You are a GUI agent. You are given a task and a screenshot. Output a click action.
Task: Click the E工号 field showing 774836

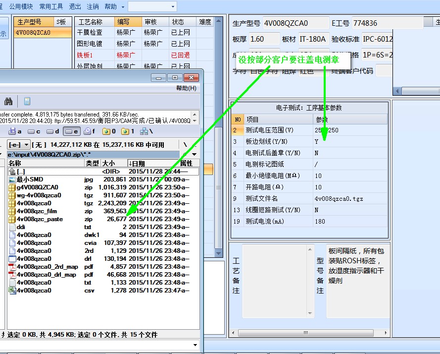(387, 23)
